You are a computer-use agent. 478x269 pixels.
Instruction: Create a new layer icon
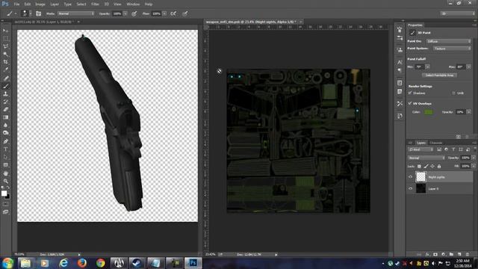click(x=459, y=254)
